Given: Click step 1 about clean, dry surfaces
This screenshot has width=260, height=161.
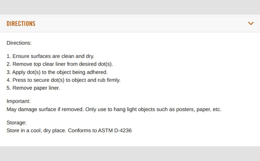Looking at the screenshot, I should pos(50,56).
